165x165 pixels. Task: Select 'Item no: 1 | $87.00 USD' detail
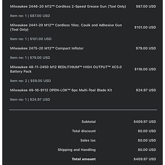(x=30, y=16)
